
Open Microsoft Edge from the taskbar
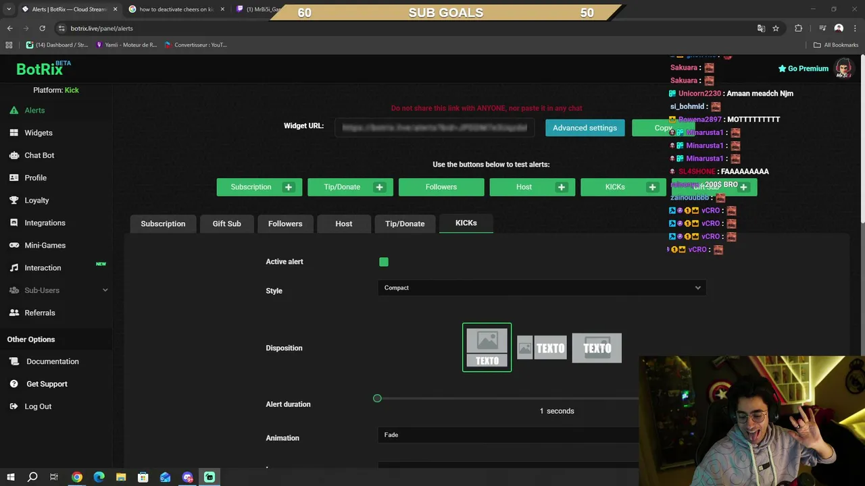point(99,477)
